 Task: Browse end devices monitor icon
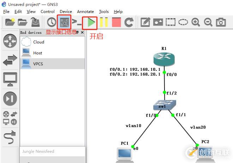click(x=10, y=80)
